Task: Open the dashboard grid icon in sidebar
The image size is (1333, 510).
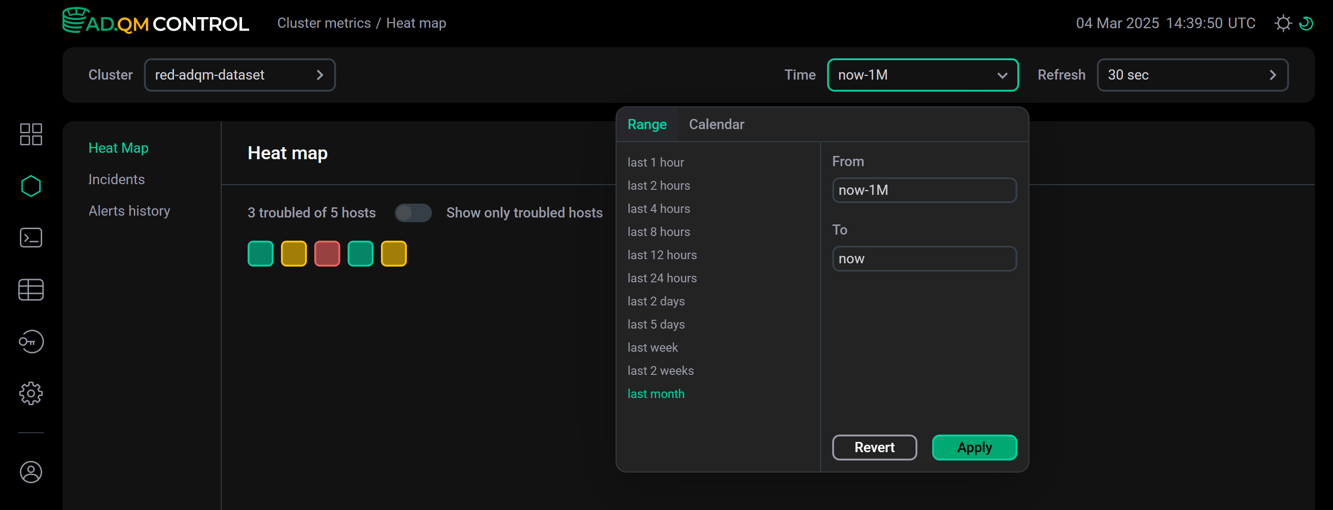Action: [x=31, y=134]
